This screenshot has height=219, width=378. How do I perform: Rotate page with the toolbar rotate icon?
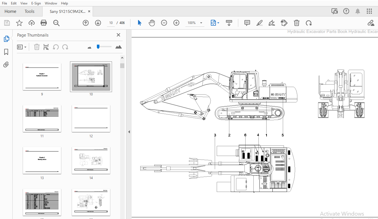tap(309, 23)
